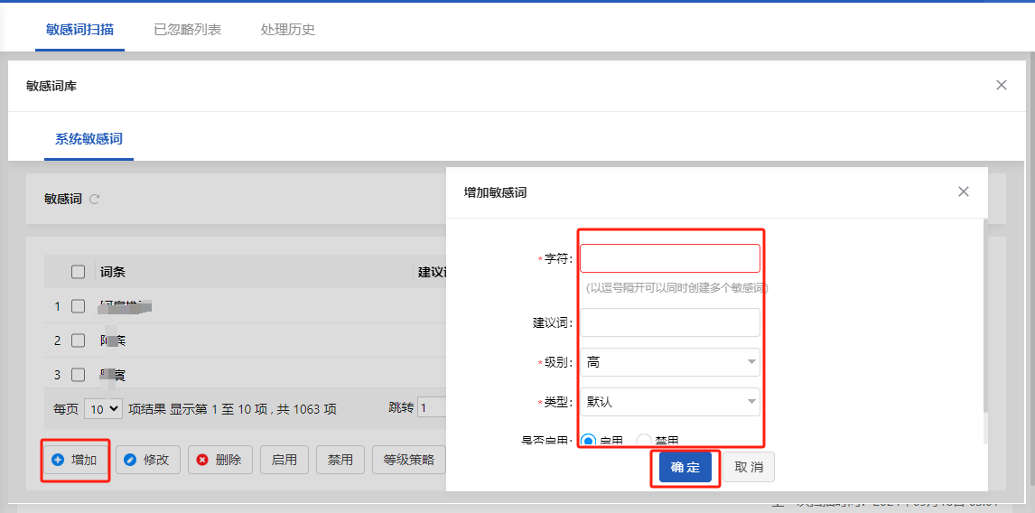Open the 每页 page size dropdown
This screenshot has height=513, width=1035.
(x=103, y=409)
